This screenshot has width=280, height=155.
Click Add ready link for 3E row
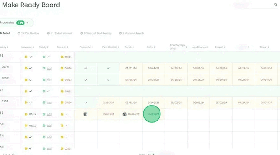click(49, 114)
